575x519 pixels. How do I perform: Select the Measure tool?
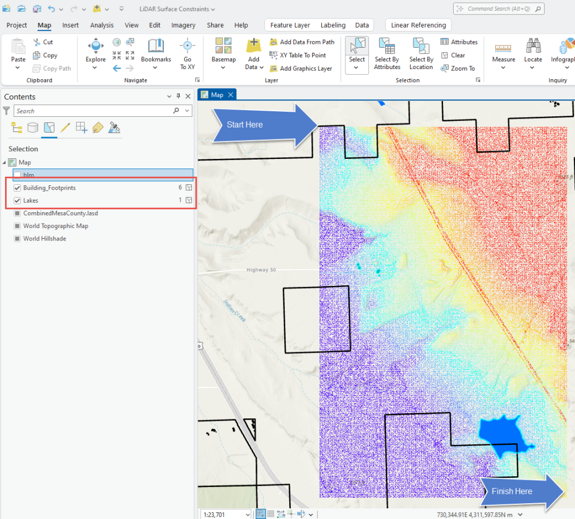[x=503, y=51]
